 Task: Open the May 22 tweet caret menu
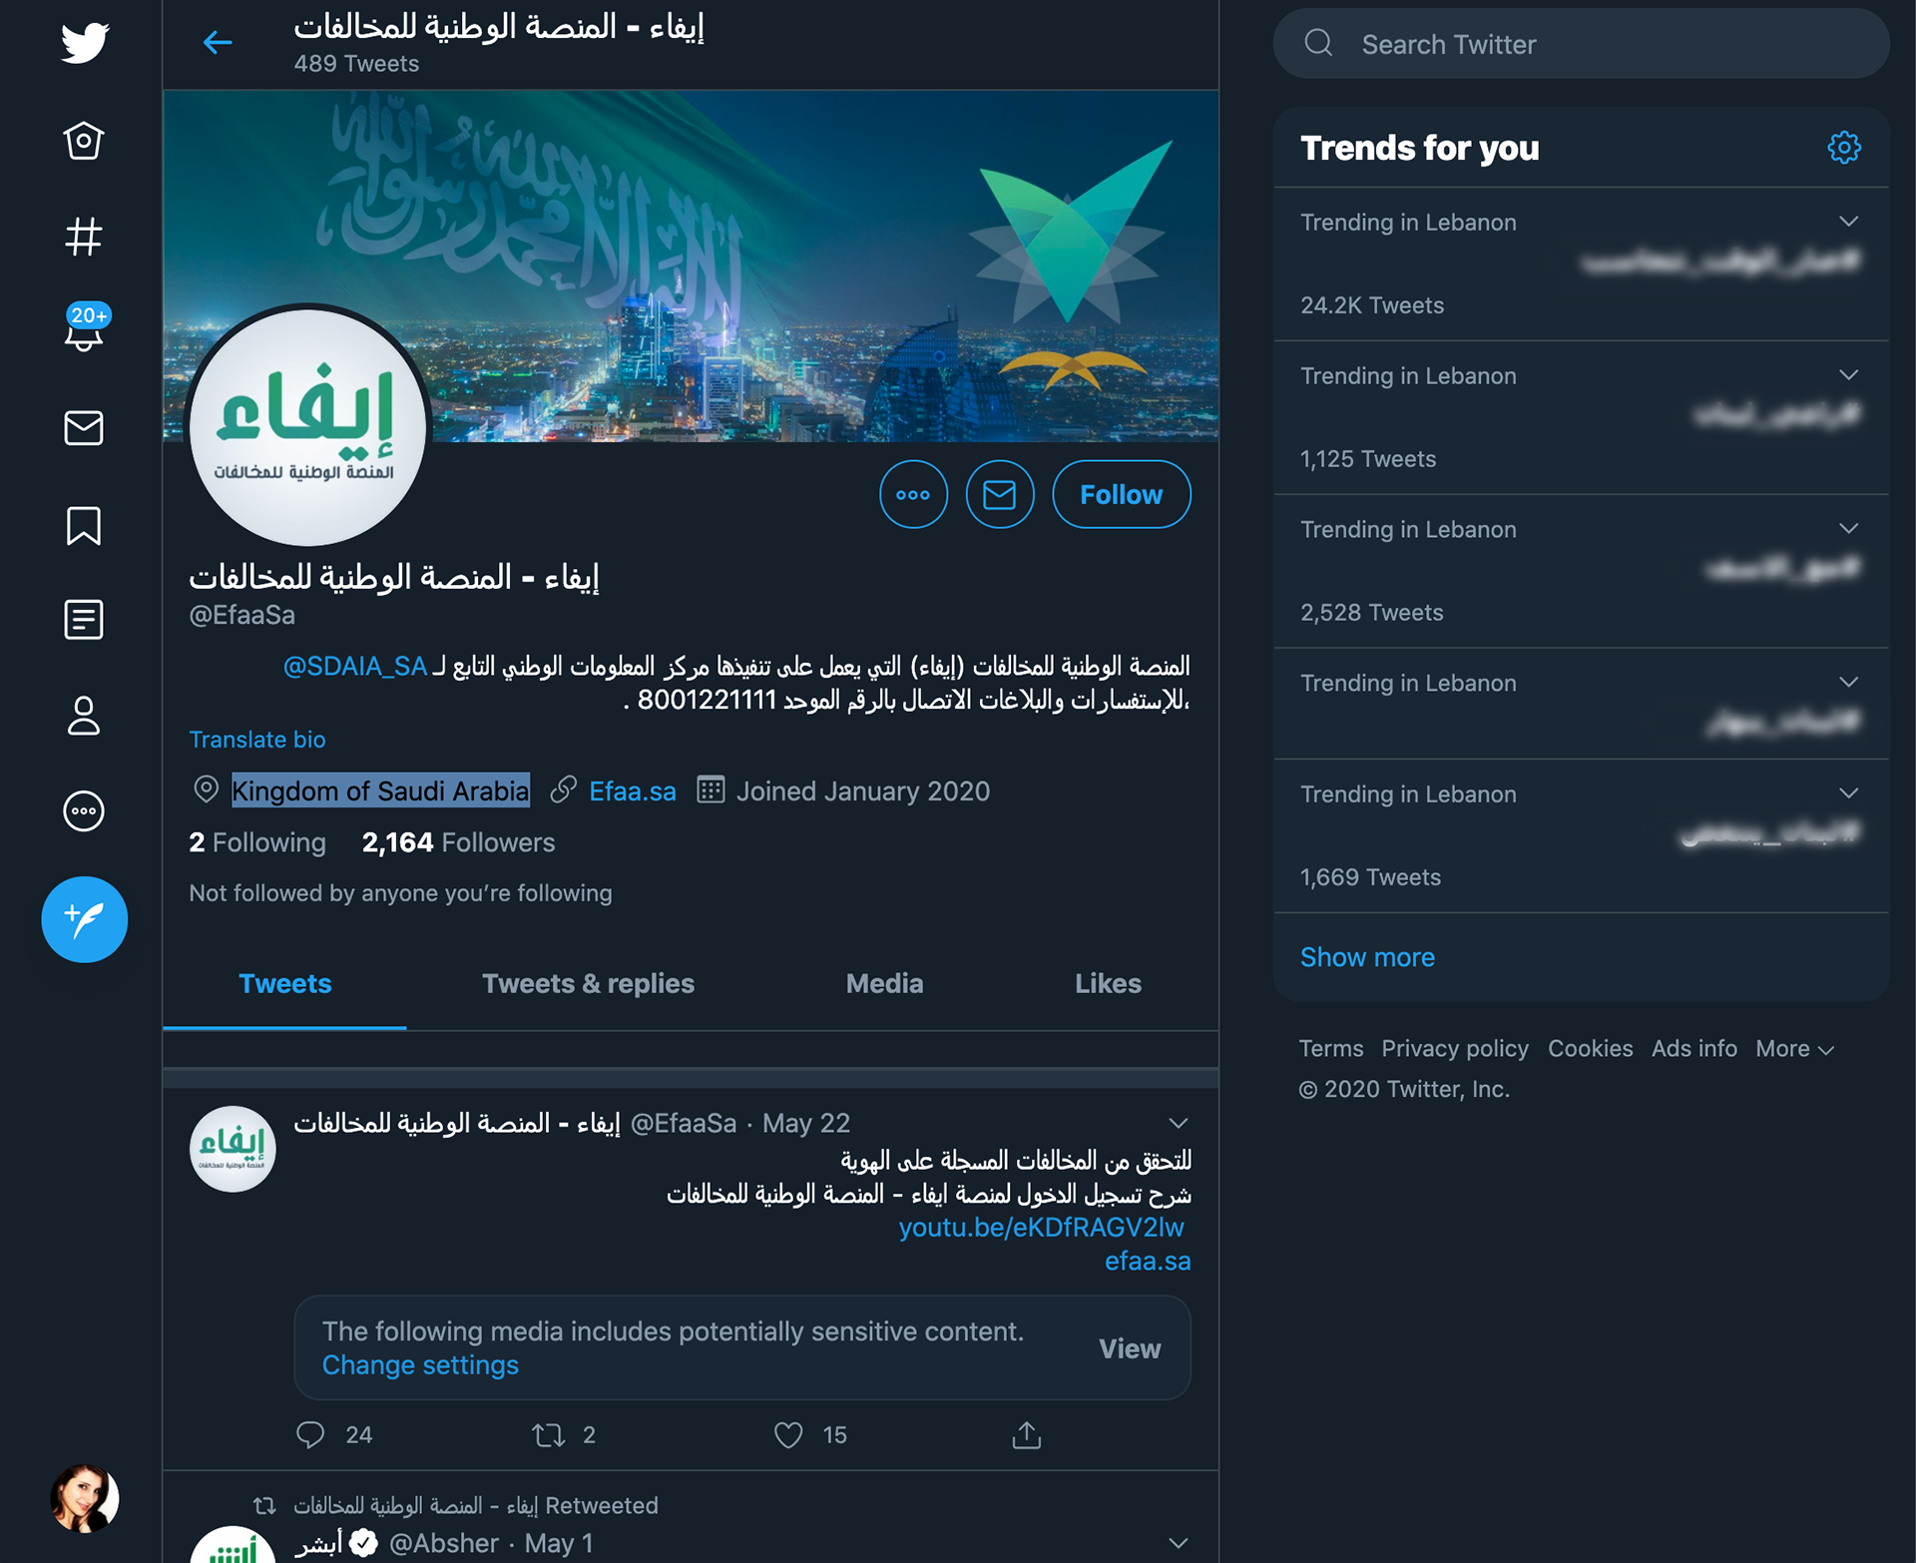(1178, 1124)
